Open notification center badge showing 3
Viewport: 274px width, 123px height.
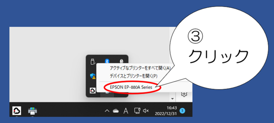(x=182, y=111)
